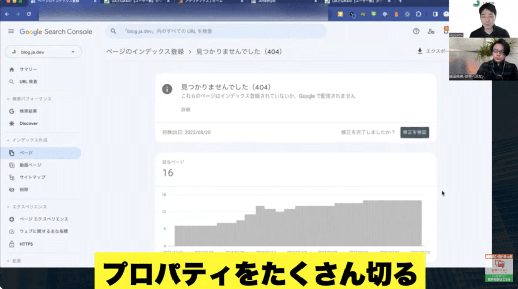Click the presenter webcam thumbnail at top

click(x=483, y=19)
